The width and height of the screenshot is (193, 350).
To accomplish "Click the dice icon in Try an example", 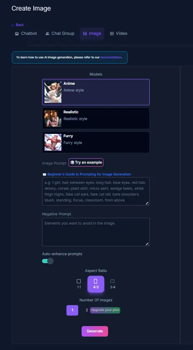I will pos(72,162).
